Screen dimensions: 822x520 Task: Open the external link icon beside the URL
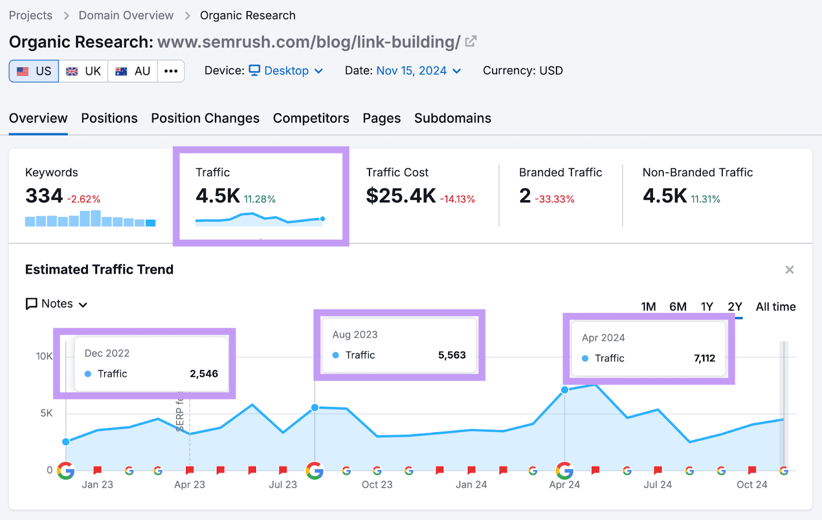click(x=471, y=41)
